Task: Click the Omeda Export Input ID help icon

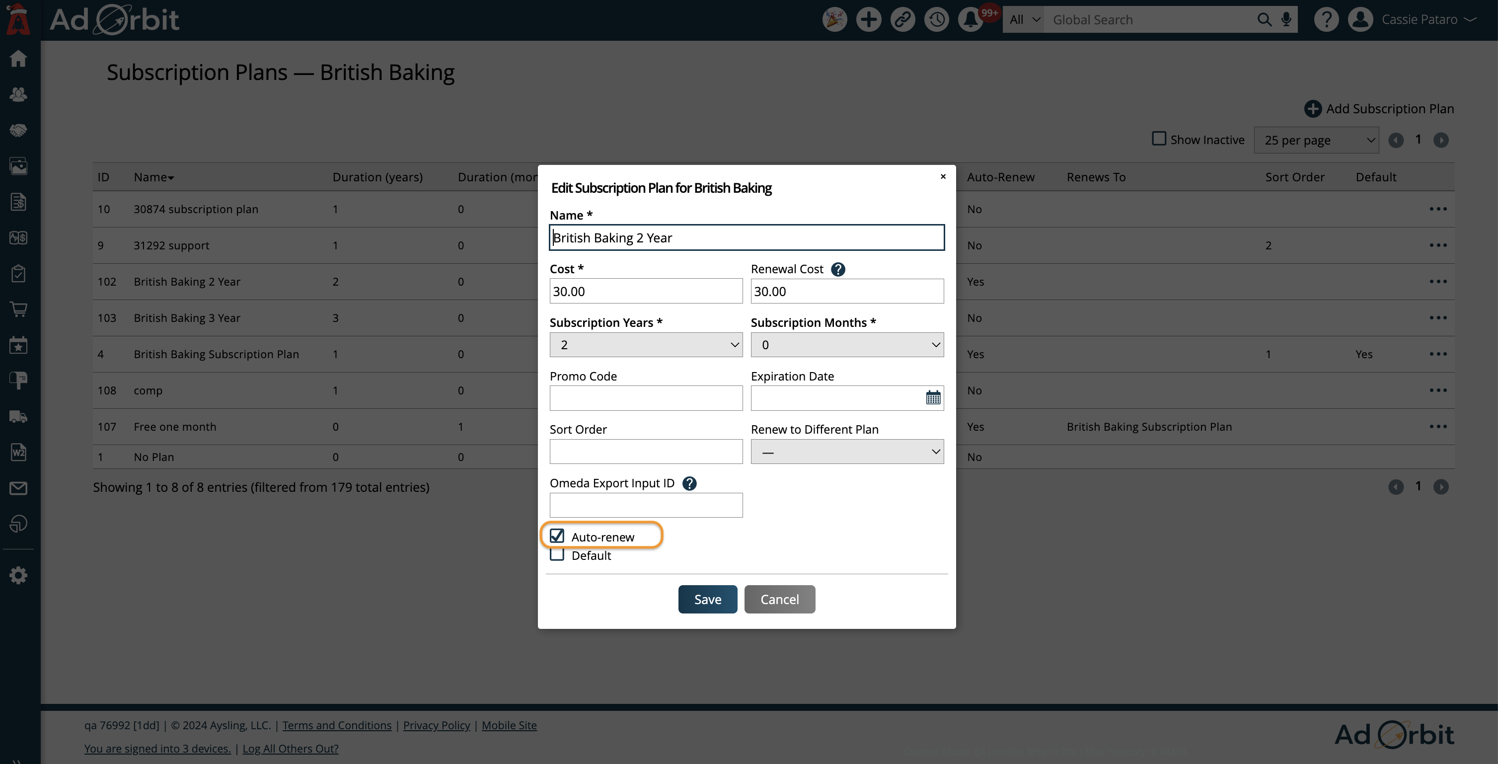Action: coord(689,483)
